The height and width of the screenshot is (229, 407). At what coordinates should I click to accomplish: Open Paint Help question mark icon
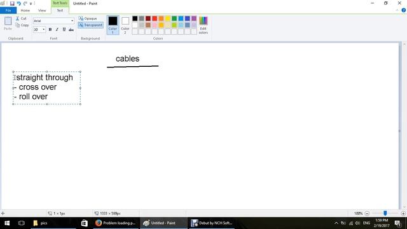pyautogui.click(x=404, y=10)
